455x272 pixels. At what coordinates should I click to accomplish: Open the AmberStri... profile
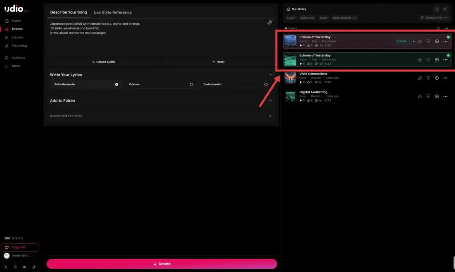pos(16,256)
